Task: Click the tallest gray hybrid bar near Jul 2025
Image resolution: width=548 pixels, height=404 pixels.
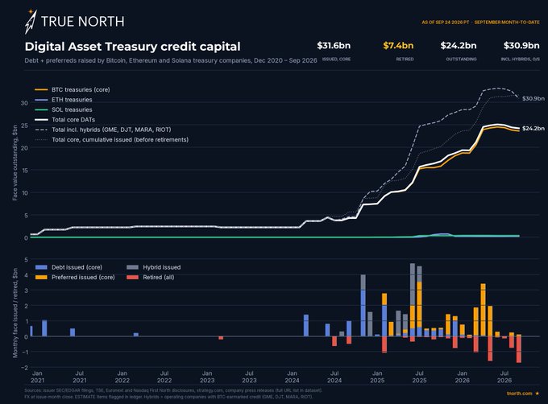Action: tap(413, 285)
